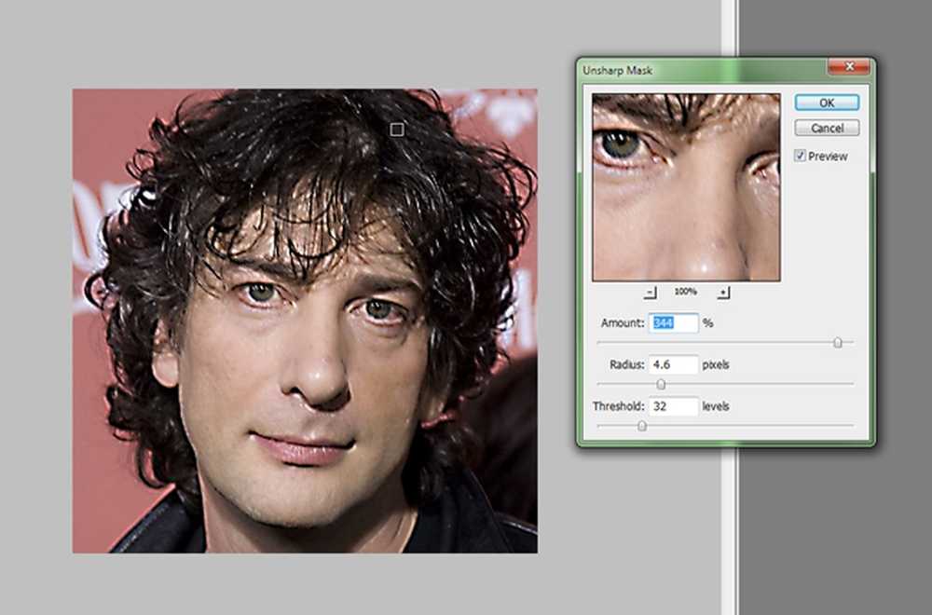Select the Threshold slider handle
This screenshot has height=615, width=932.
coord(642,426)
